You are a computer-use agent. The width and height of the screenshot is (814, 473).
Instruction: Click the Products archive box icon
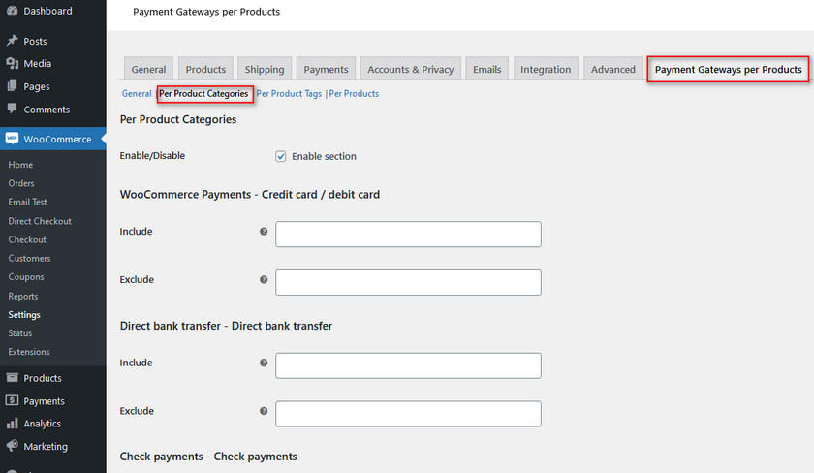(x=13, y=377)
